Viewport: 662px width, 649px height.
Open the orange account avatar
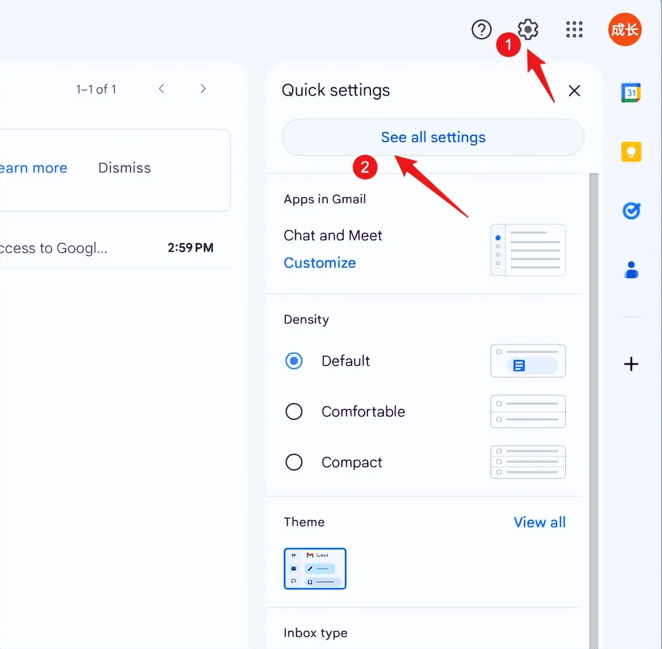point(625,30)
